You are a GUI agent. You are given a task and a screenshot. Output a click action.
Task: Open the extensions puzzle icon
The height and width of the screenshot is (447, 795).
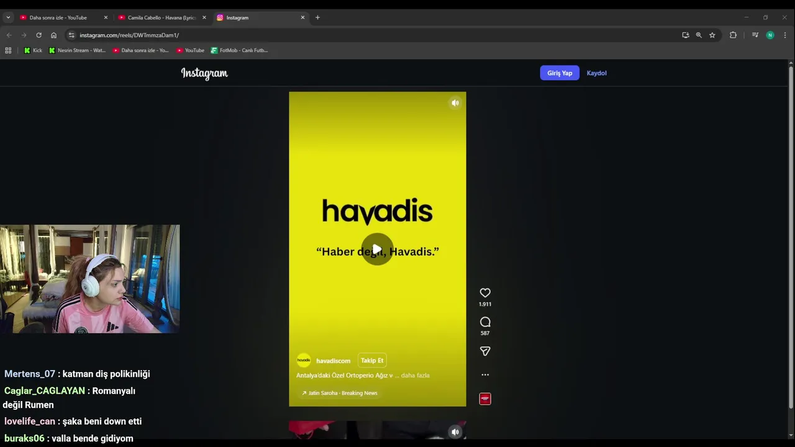[733, 35]
